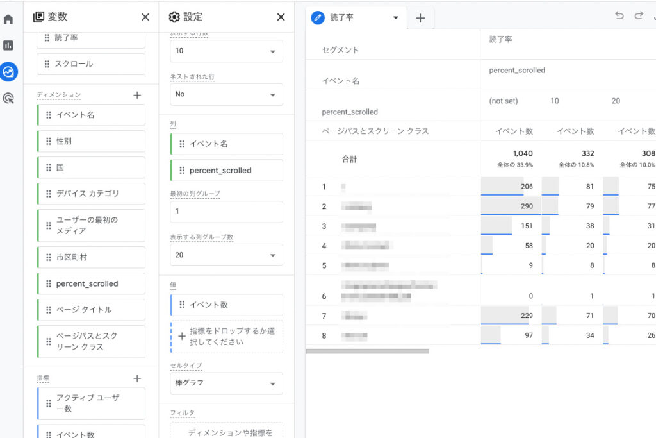The image size is (656, 438).
Task: Grab drag handle of スクロール segment
Action: coord(47,64)
